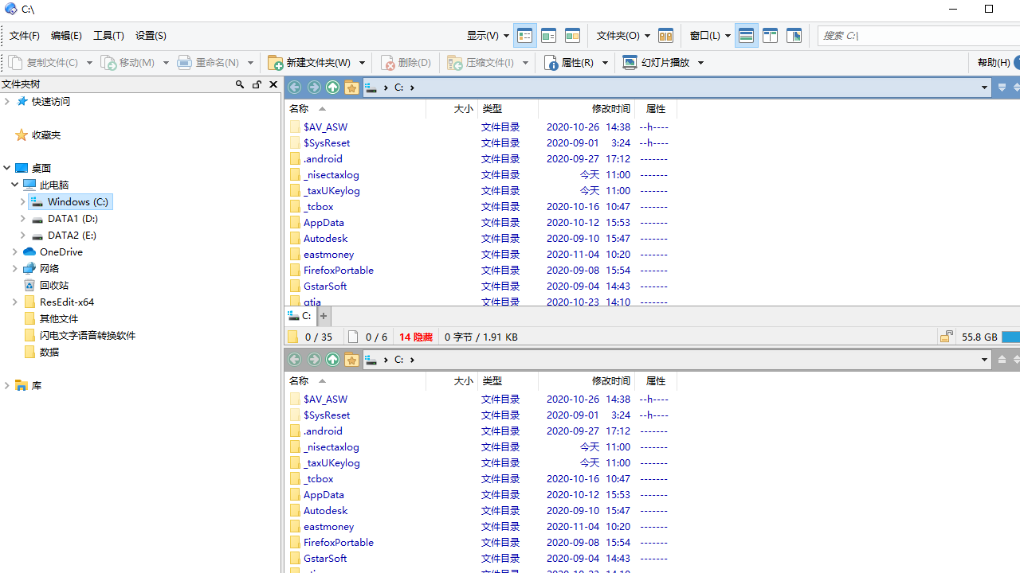Click the 帮助(H) help link

coord(994,62)
